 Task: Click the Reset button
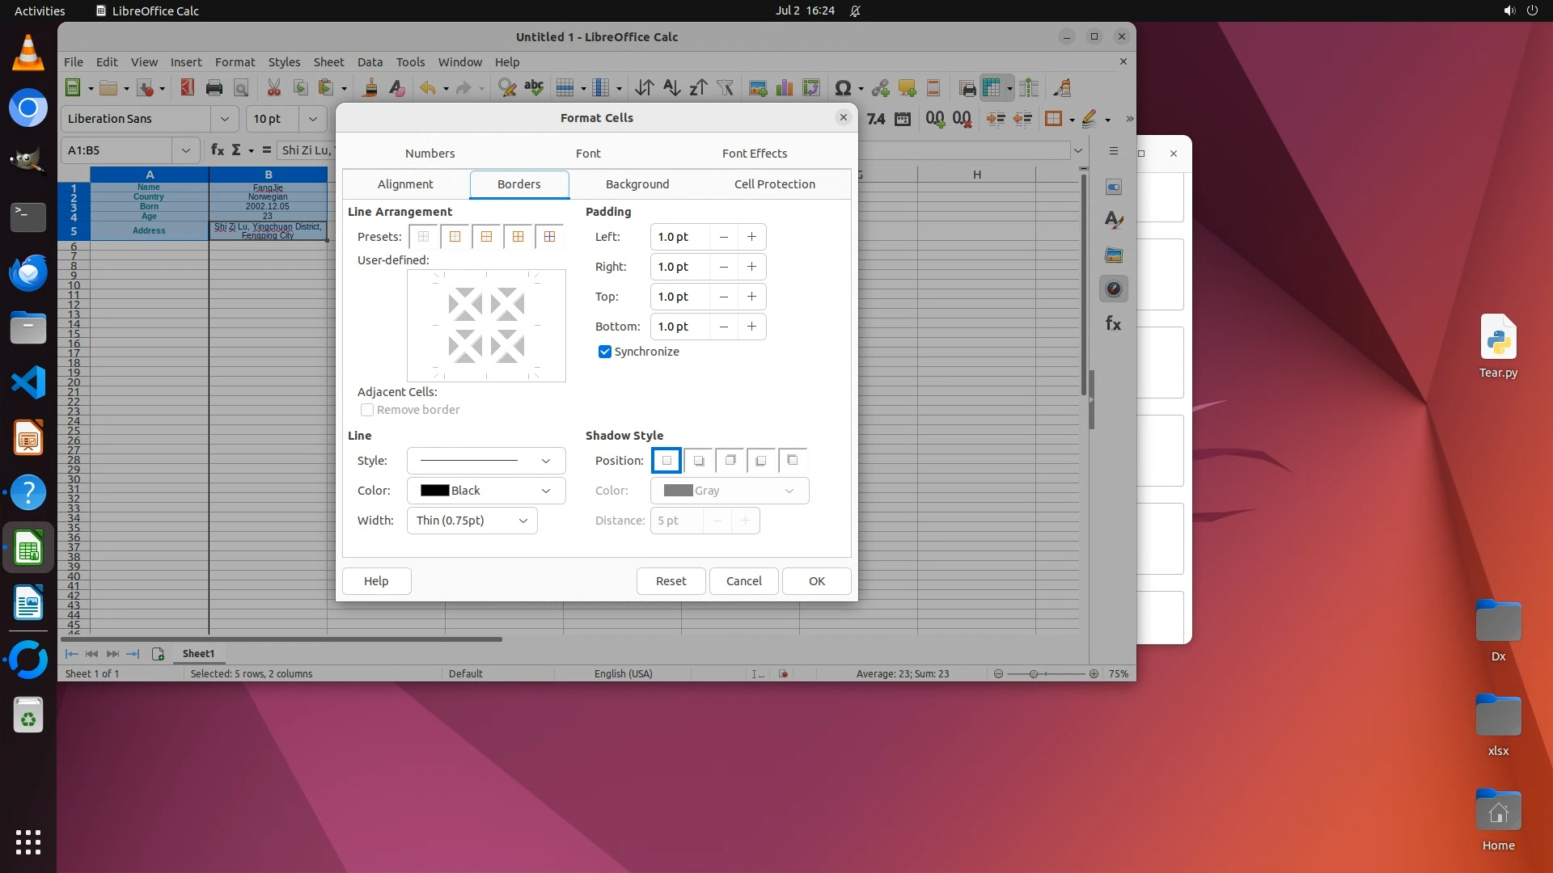click(671, 581)
